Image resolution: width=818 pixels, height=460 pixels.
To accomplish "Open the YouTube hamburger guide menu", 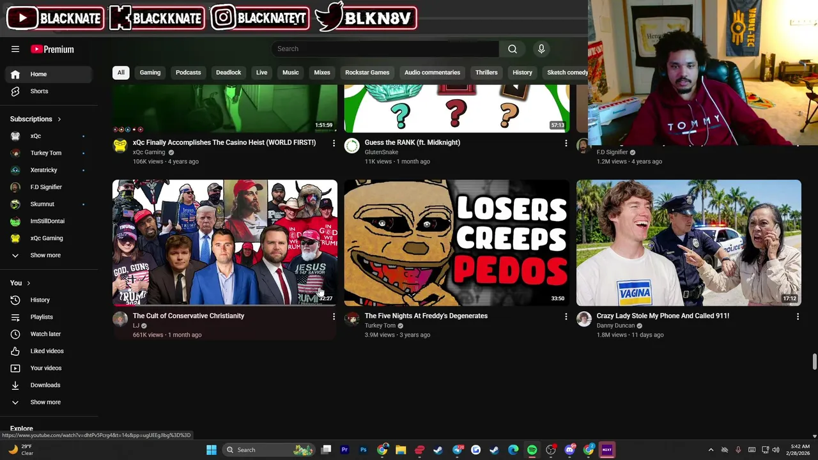I will point(15,49).
